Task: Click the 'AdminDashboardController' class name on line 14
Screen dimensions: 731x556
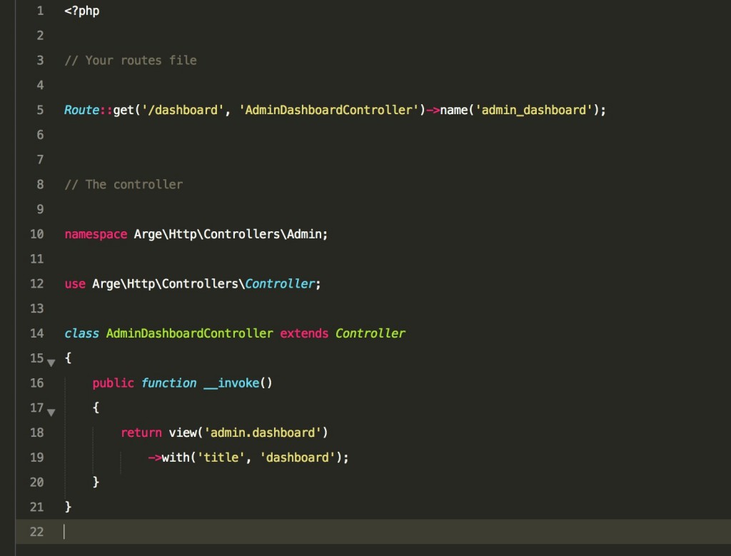Action: point(190,333)
